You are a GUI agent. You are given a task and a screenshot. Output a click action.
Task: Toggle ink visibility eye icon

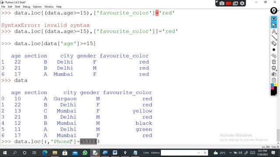pyautogui.click(x=274, y=19)
